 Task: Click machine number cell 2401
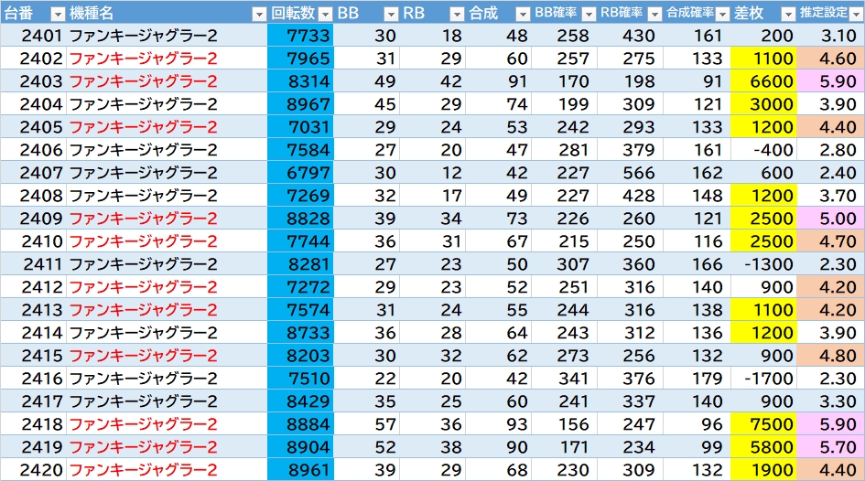33,36
